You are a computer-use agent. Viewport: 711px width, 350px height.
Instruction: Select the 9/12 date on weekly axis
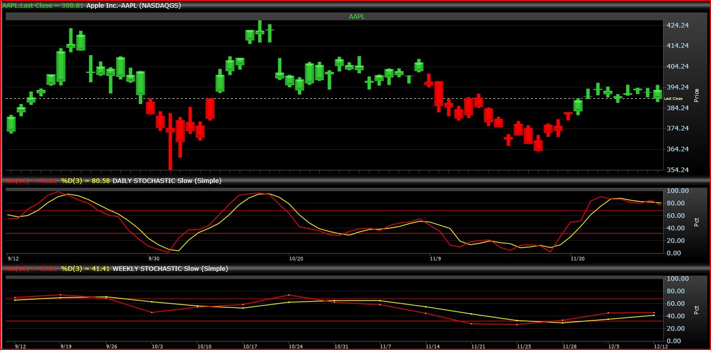point(21,346)
